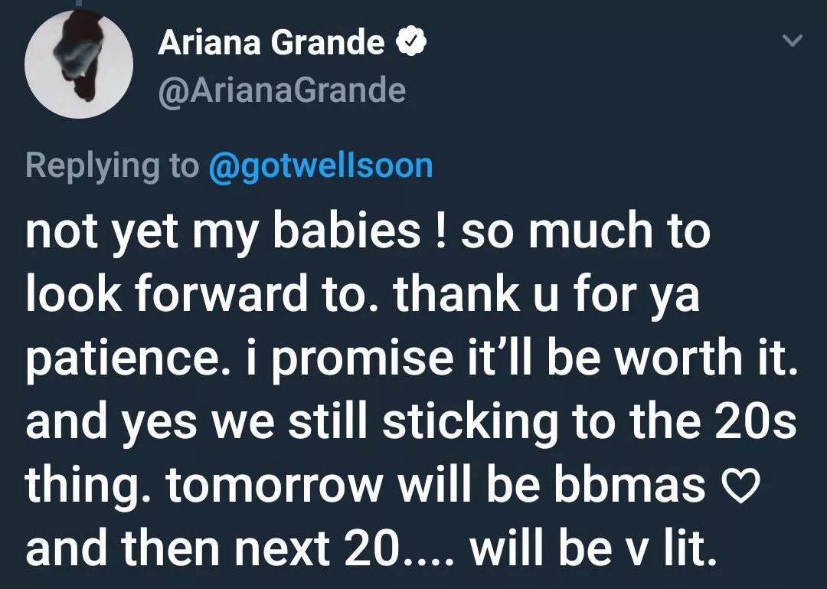Click the line starting 'patience. i promise'

click(411, 358)
